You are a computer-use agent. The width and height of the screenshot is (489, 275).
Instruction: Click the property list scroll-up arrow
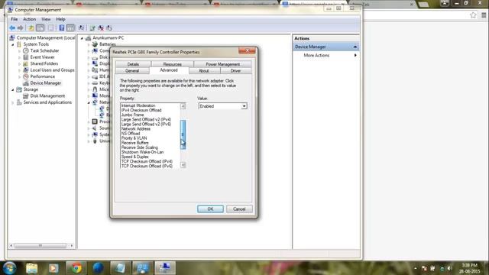click(x=183, y=106)
